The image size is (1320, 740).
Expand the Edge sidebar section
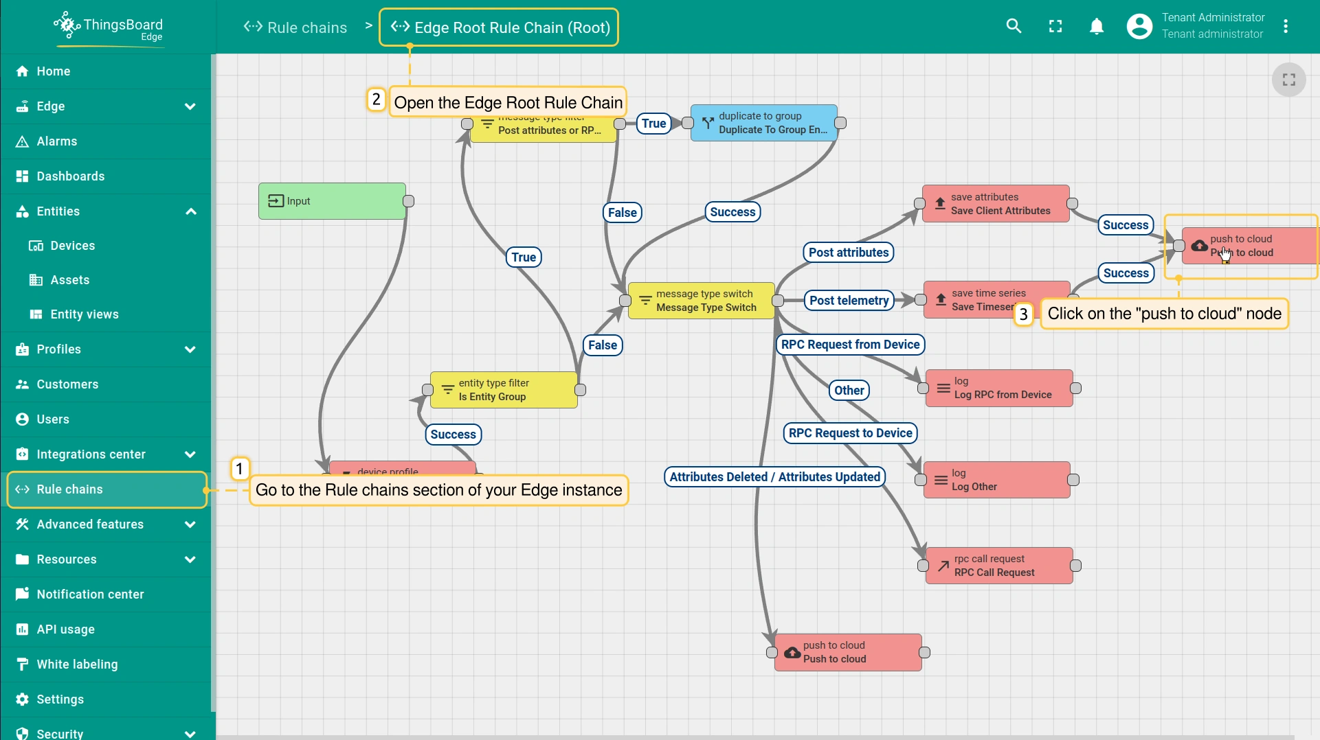(x=190, y=106)
